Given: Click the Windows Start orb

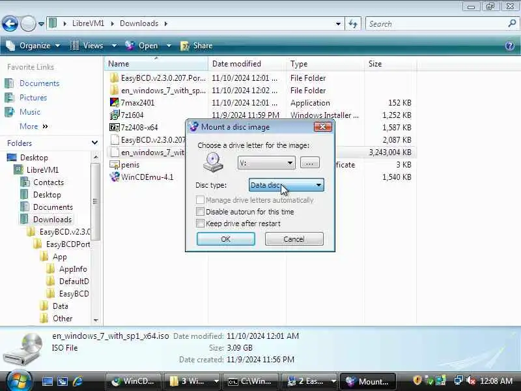Looking at the screenshot, I should coord(19,381).
